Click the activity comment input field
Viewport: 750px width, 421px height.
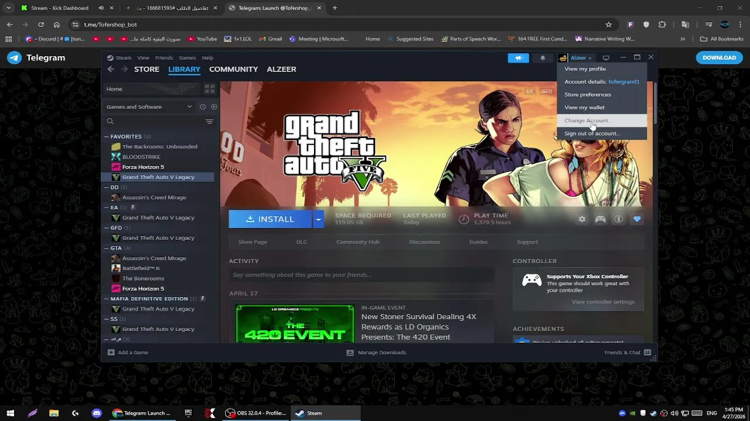pyautogui.click(x=362, y=275)
